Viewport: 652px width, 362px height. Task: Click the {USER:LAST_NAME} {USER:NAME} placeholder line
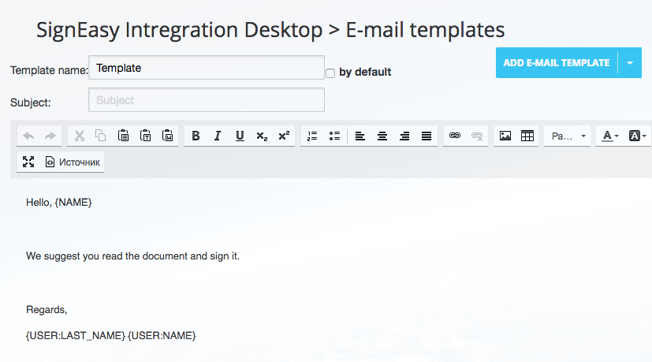click(110, 336)
